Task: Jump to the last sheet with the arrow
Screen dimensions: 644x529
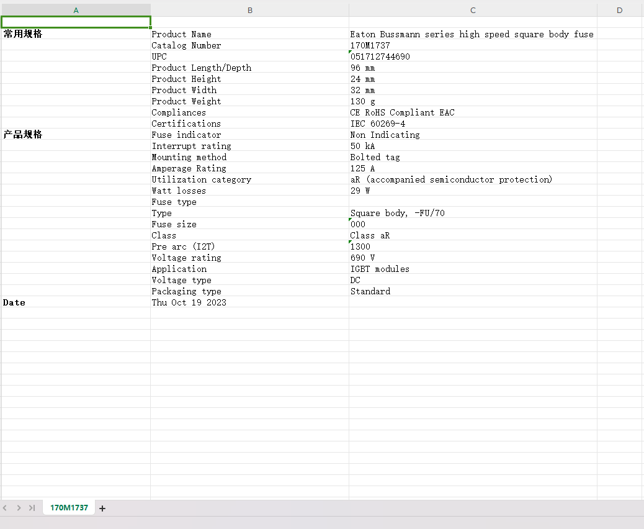Action: click(x=32, y=508)
